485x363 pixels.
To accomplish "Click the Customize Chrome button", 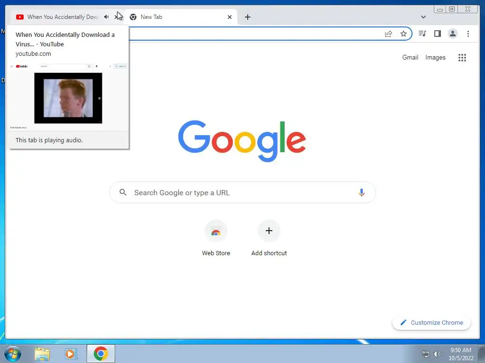I will (x=431, y=322).
